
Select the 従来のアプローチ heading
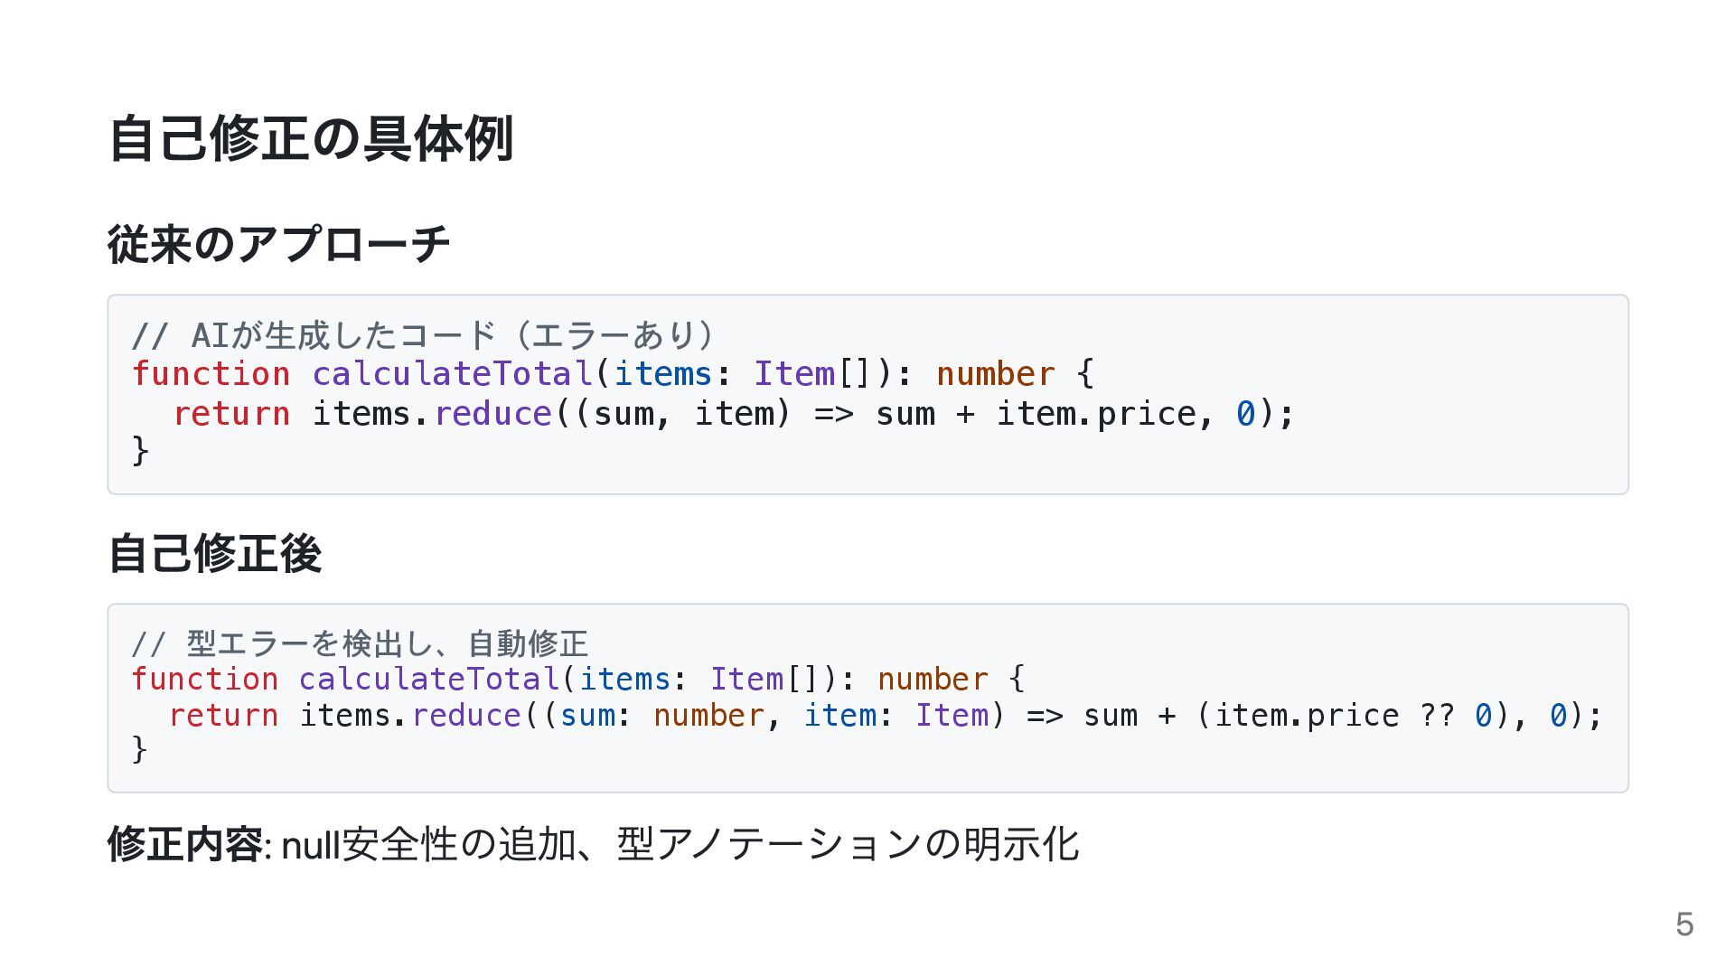pyautogui.click(x=278, y=244)
